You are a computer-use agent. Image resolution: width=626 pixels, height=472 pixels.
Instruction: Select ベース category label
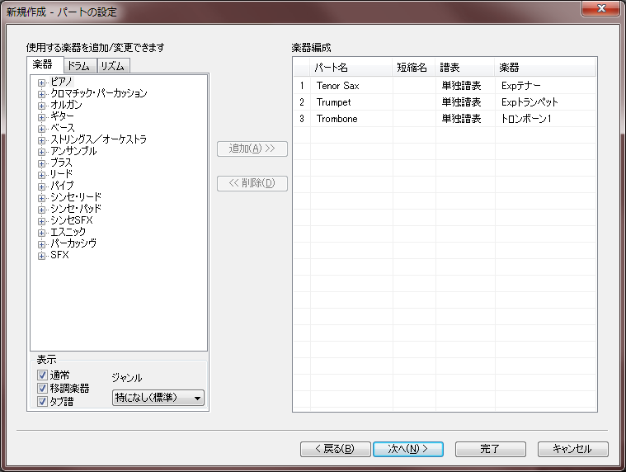(63, 128)
